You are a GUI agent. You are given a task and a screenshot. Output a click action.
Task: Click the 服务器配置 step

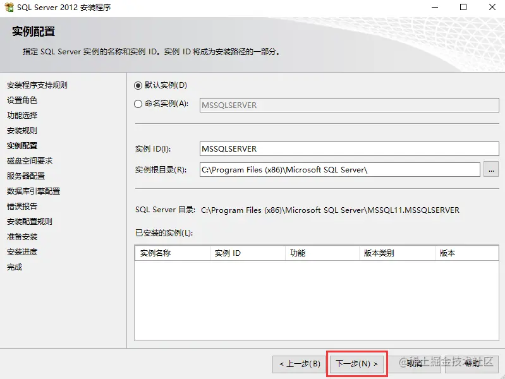(26, 176)
